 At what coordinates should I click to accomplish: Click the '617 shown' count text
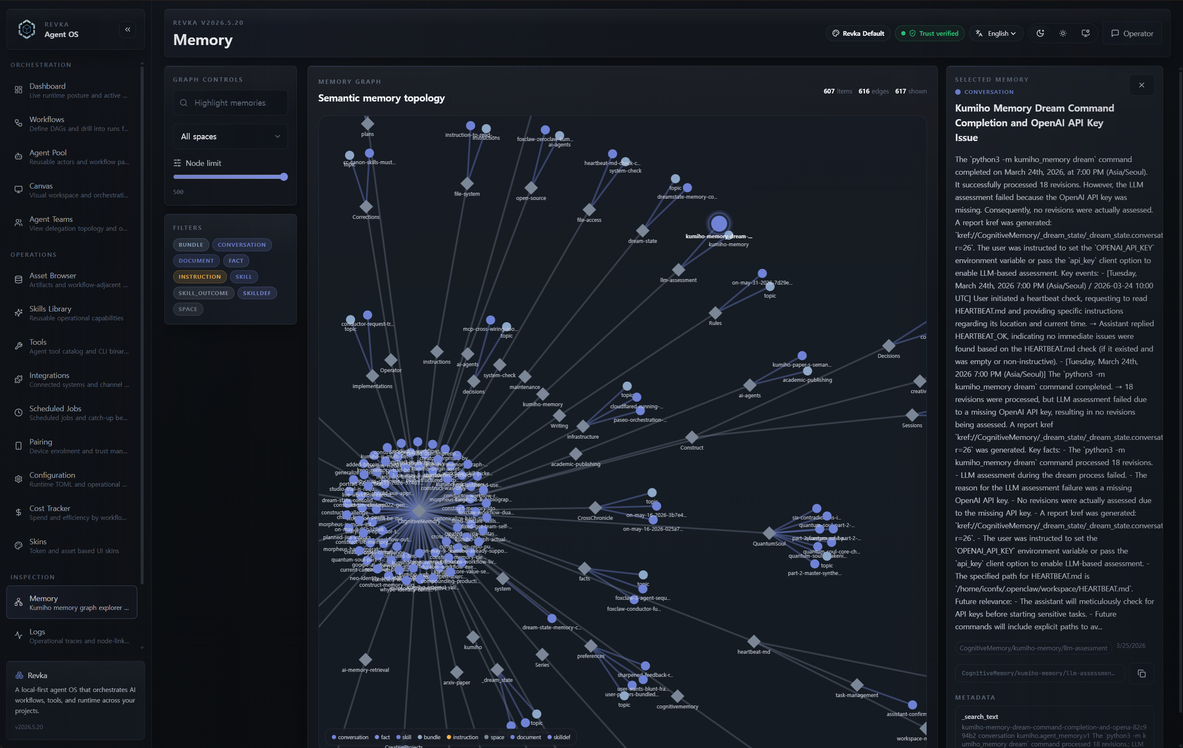pos(911,91)
